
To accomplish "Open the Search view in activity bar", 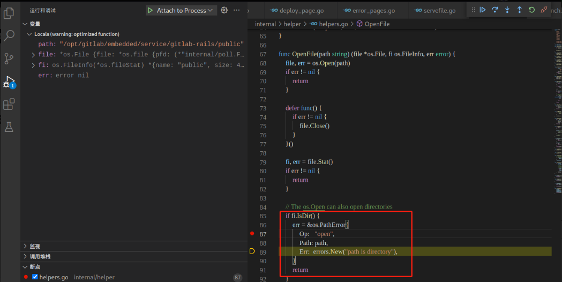I will point(9,35).
